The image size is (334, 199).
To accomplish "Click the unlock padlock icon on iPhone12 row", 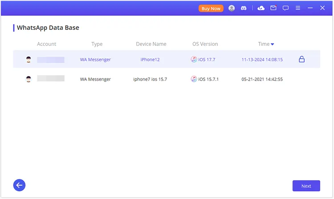I will tap(301, 59).
